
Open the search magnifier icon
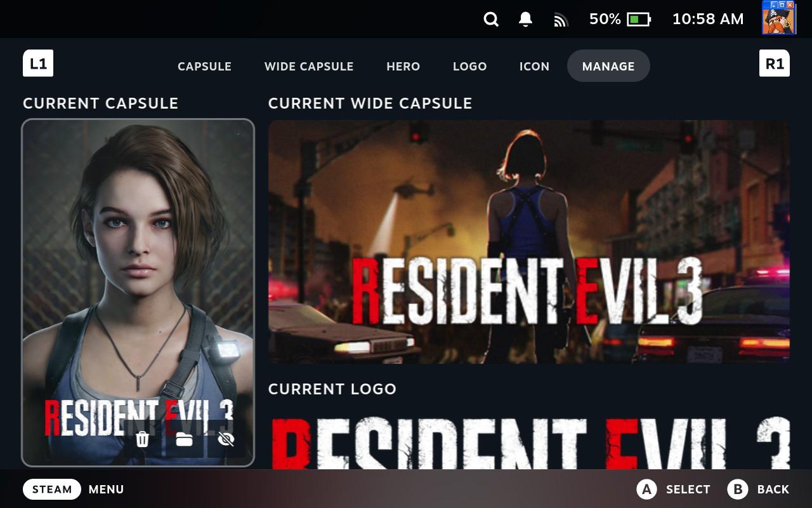click(491, 20)
